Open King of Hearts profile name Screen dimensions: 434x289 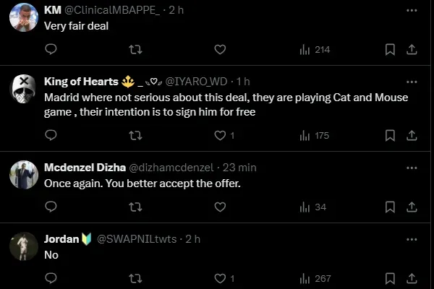77,82
